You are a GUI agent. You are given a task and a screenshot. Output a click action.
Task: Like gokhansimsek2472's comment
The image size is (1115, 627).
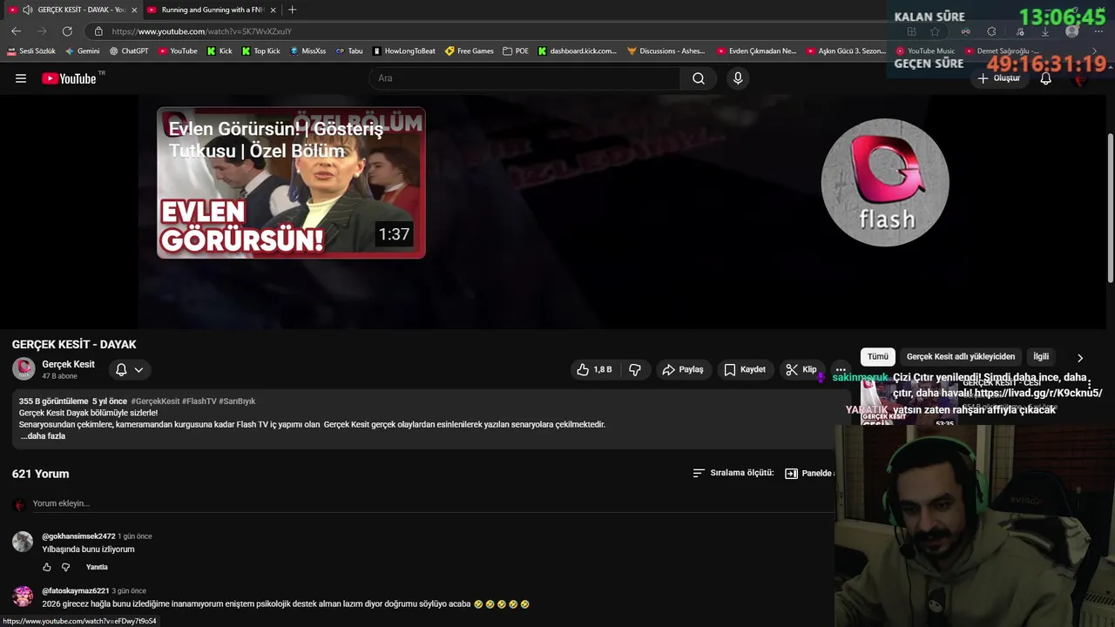click(x=47, y=568)
